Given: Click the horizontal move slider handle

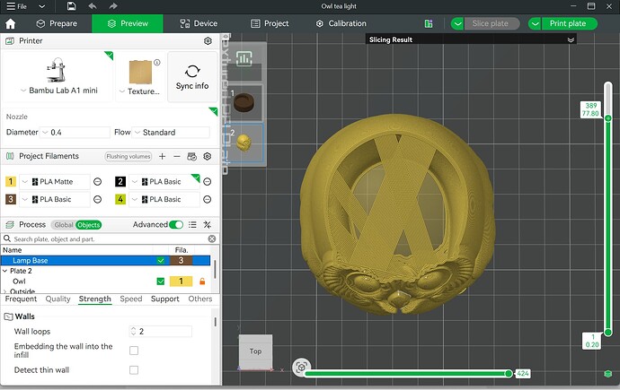Looking at the screenshot, I should click(x=509, y=374).
